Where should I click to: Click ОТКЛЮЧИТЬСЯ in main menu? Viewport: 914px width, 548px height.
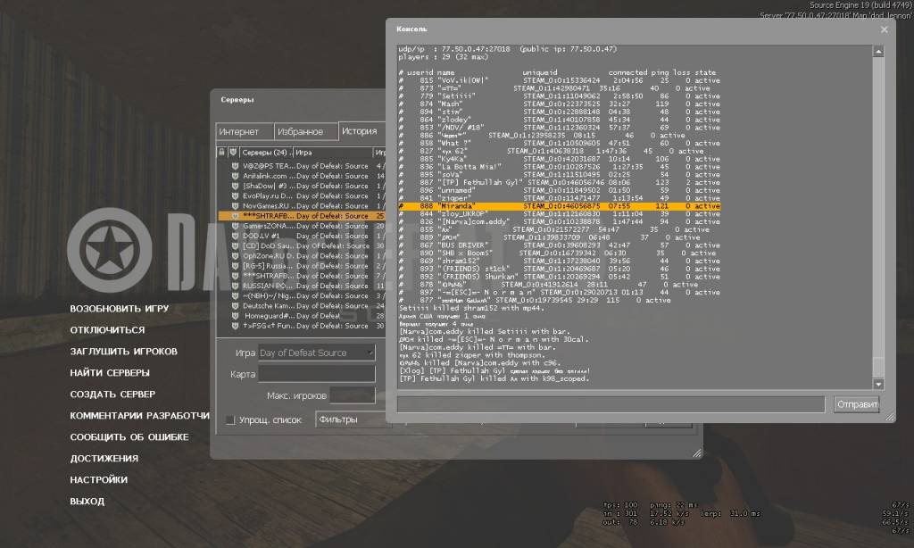tap(107, 330)
